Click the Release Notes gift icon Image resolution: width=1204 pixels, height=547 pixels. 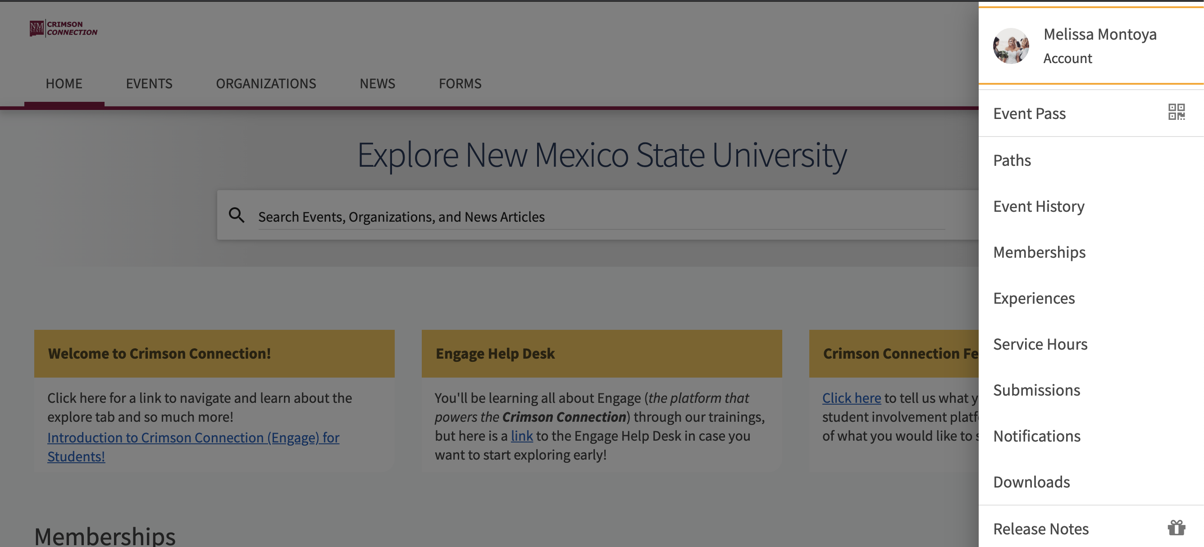pos(1176,528)
